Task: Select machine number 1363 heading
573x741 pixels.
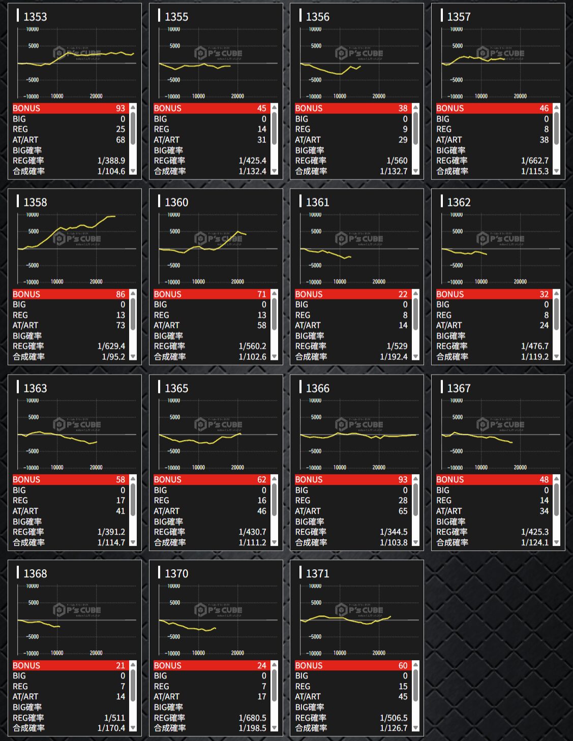Action: [x=35, y=388]
